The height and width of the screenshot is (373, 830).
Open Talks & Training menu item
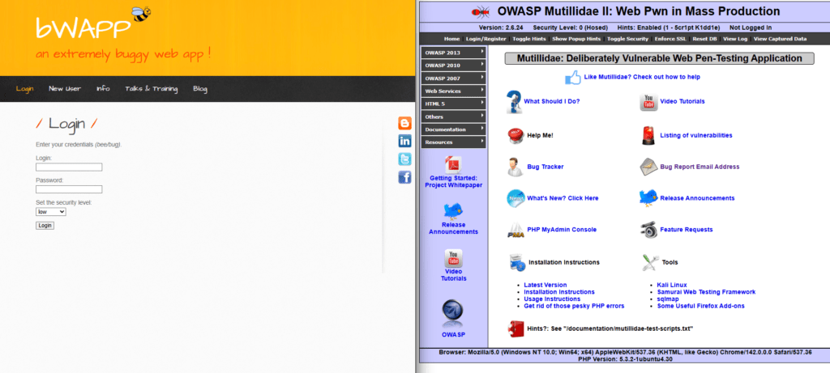point(152,89)
